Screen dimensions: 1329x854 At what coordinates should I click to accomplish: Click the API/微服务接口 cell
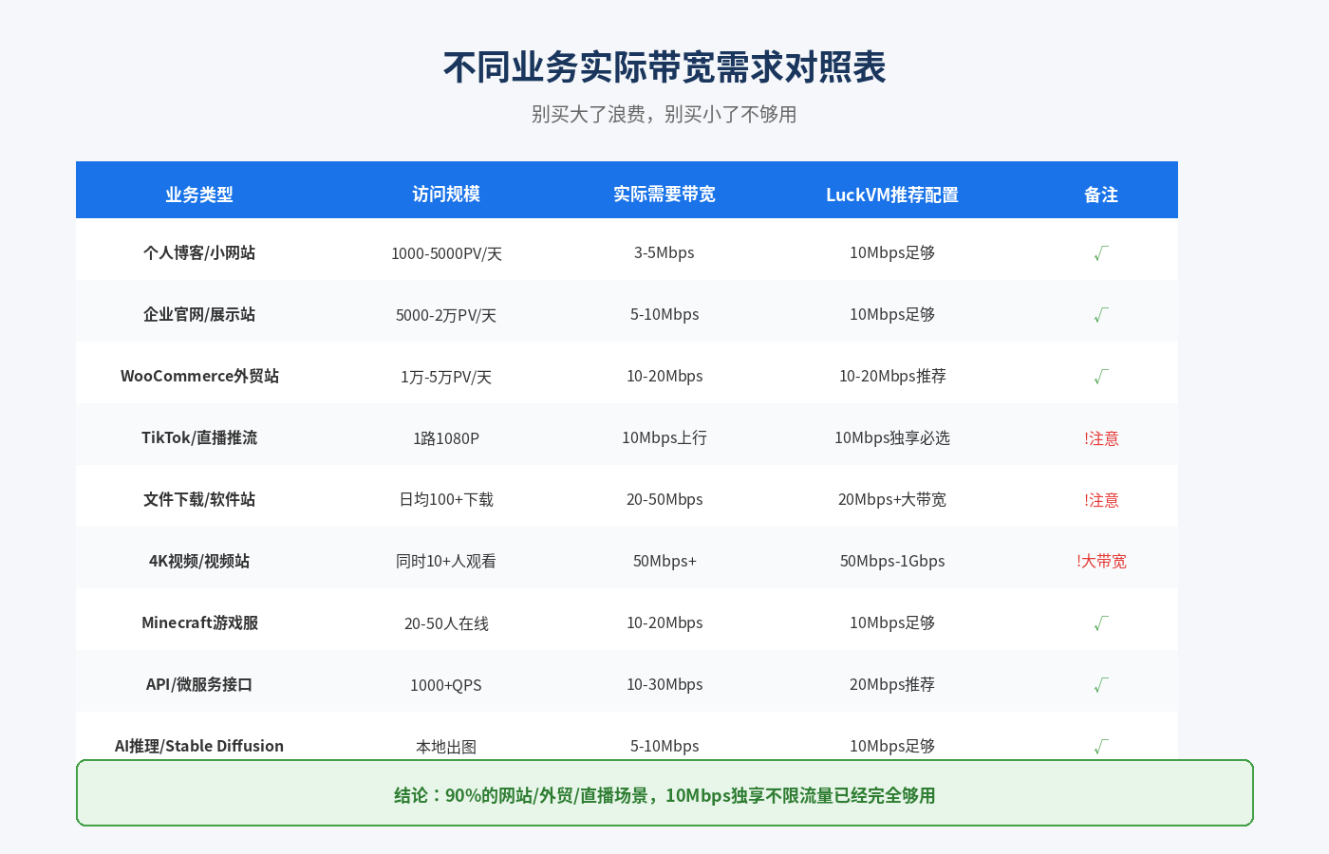click(x=199, y=684)
